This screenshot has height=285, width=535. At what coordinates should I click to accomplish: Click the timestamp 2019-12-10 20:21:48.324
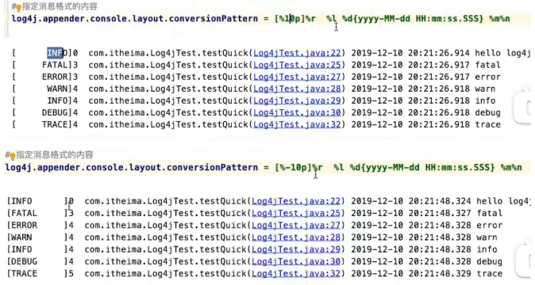pos(411,201)
